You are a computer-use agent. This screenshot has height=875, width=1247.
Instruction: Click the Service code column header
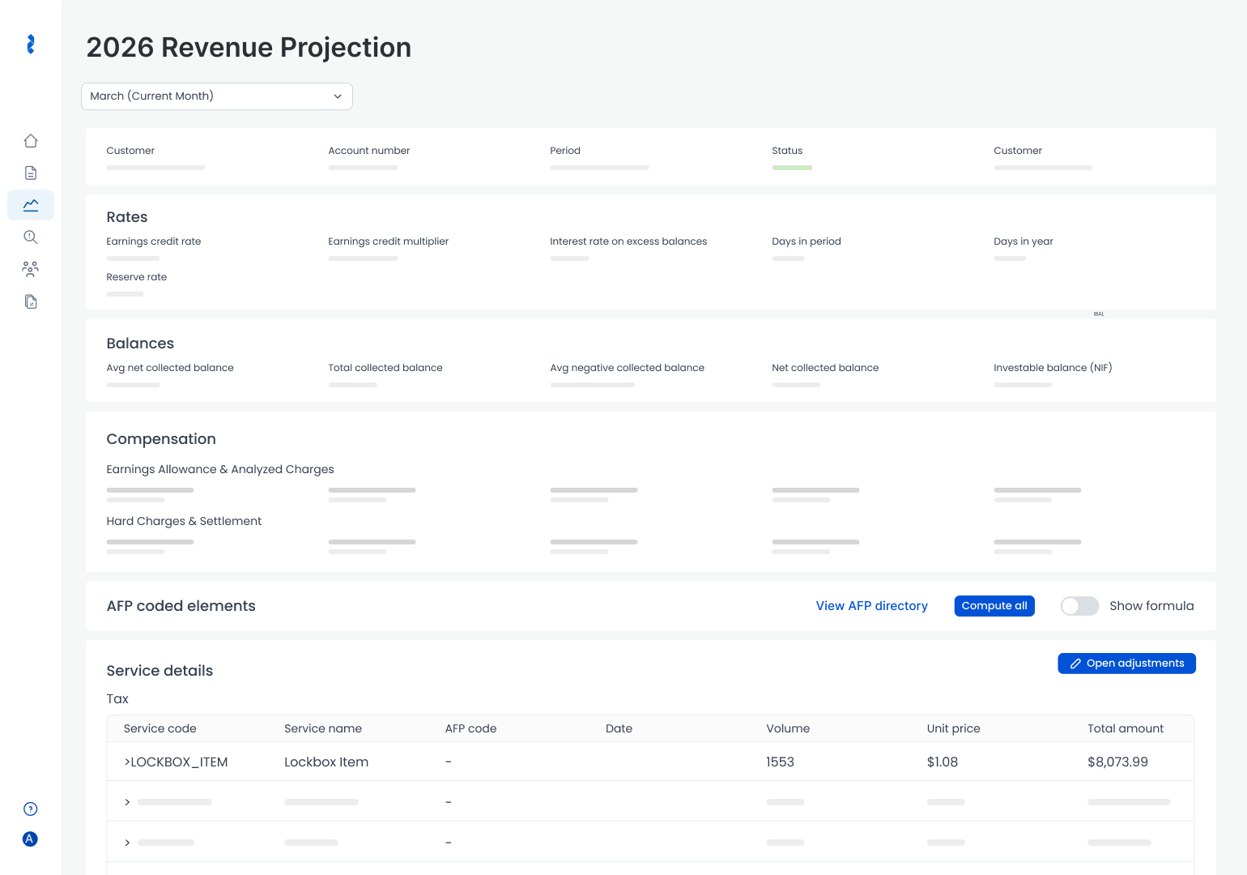coord(160,728)
